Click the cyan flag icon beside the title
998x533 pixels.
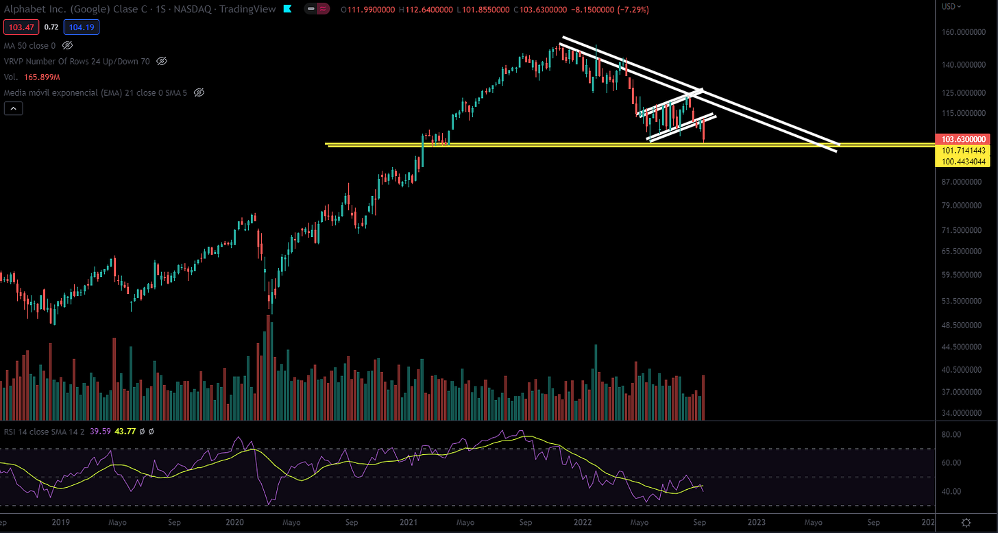pos(287,10)
